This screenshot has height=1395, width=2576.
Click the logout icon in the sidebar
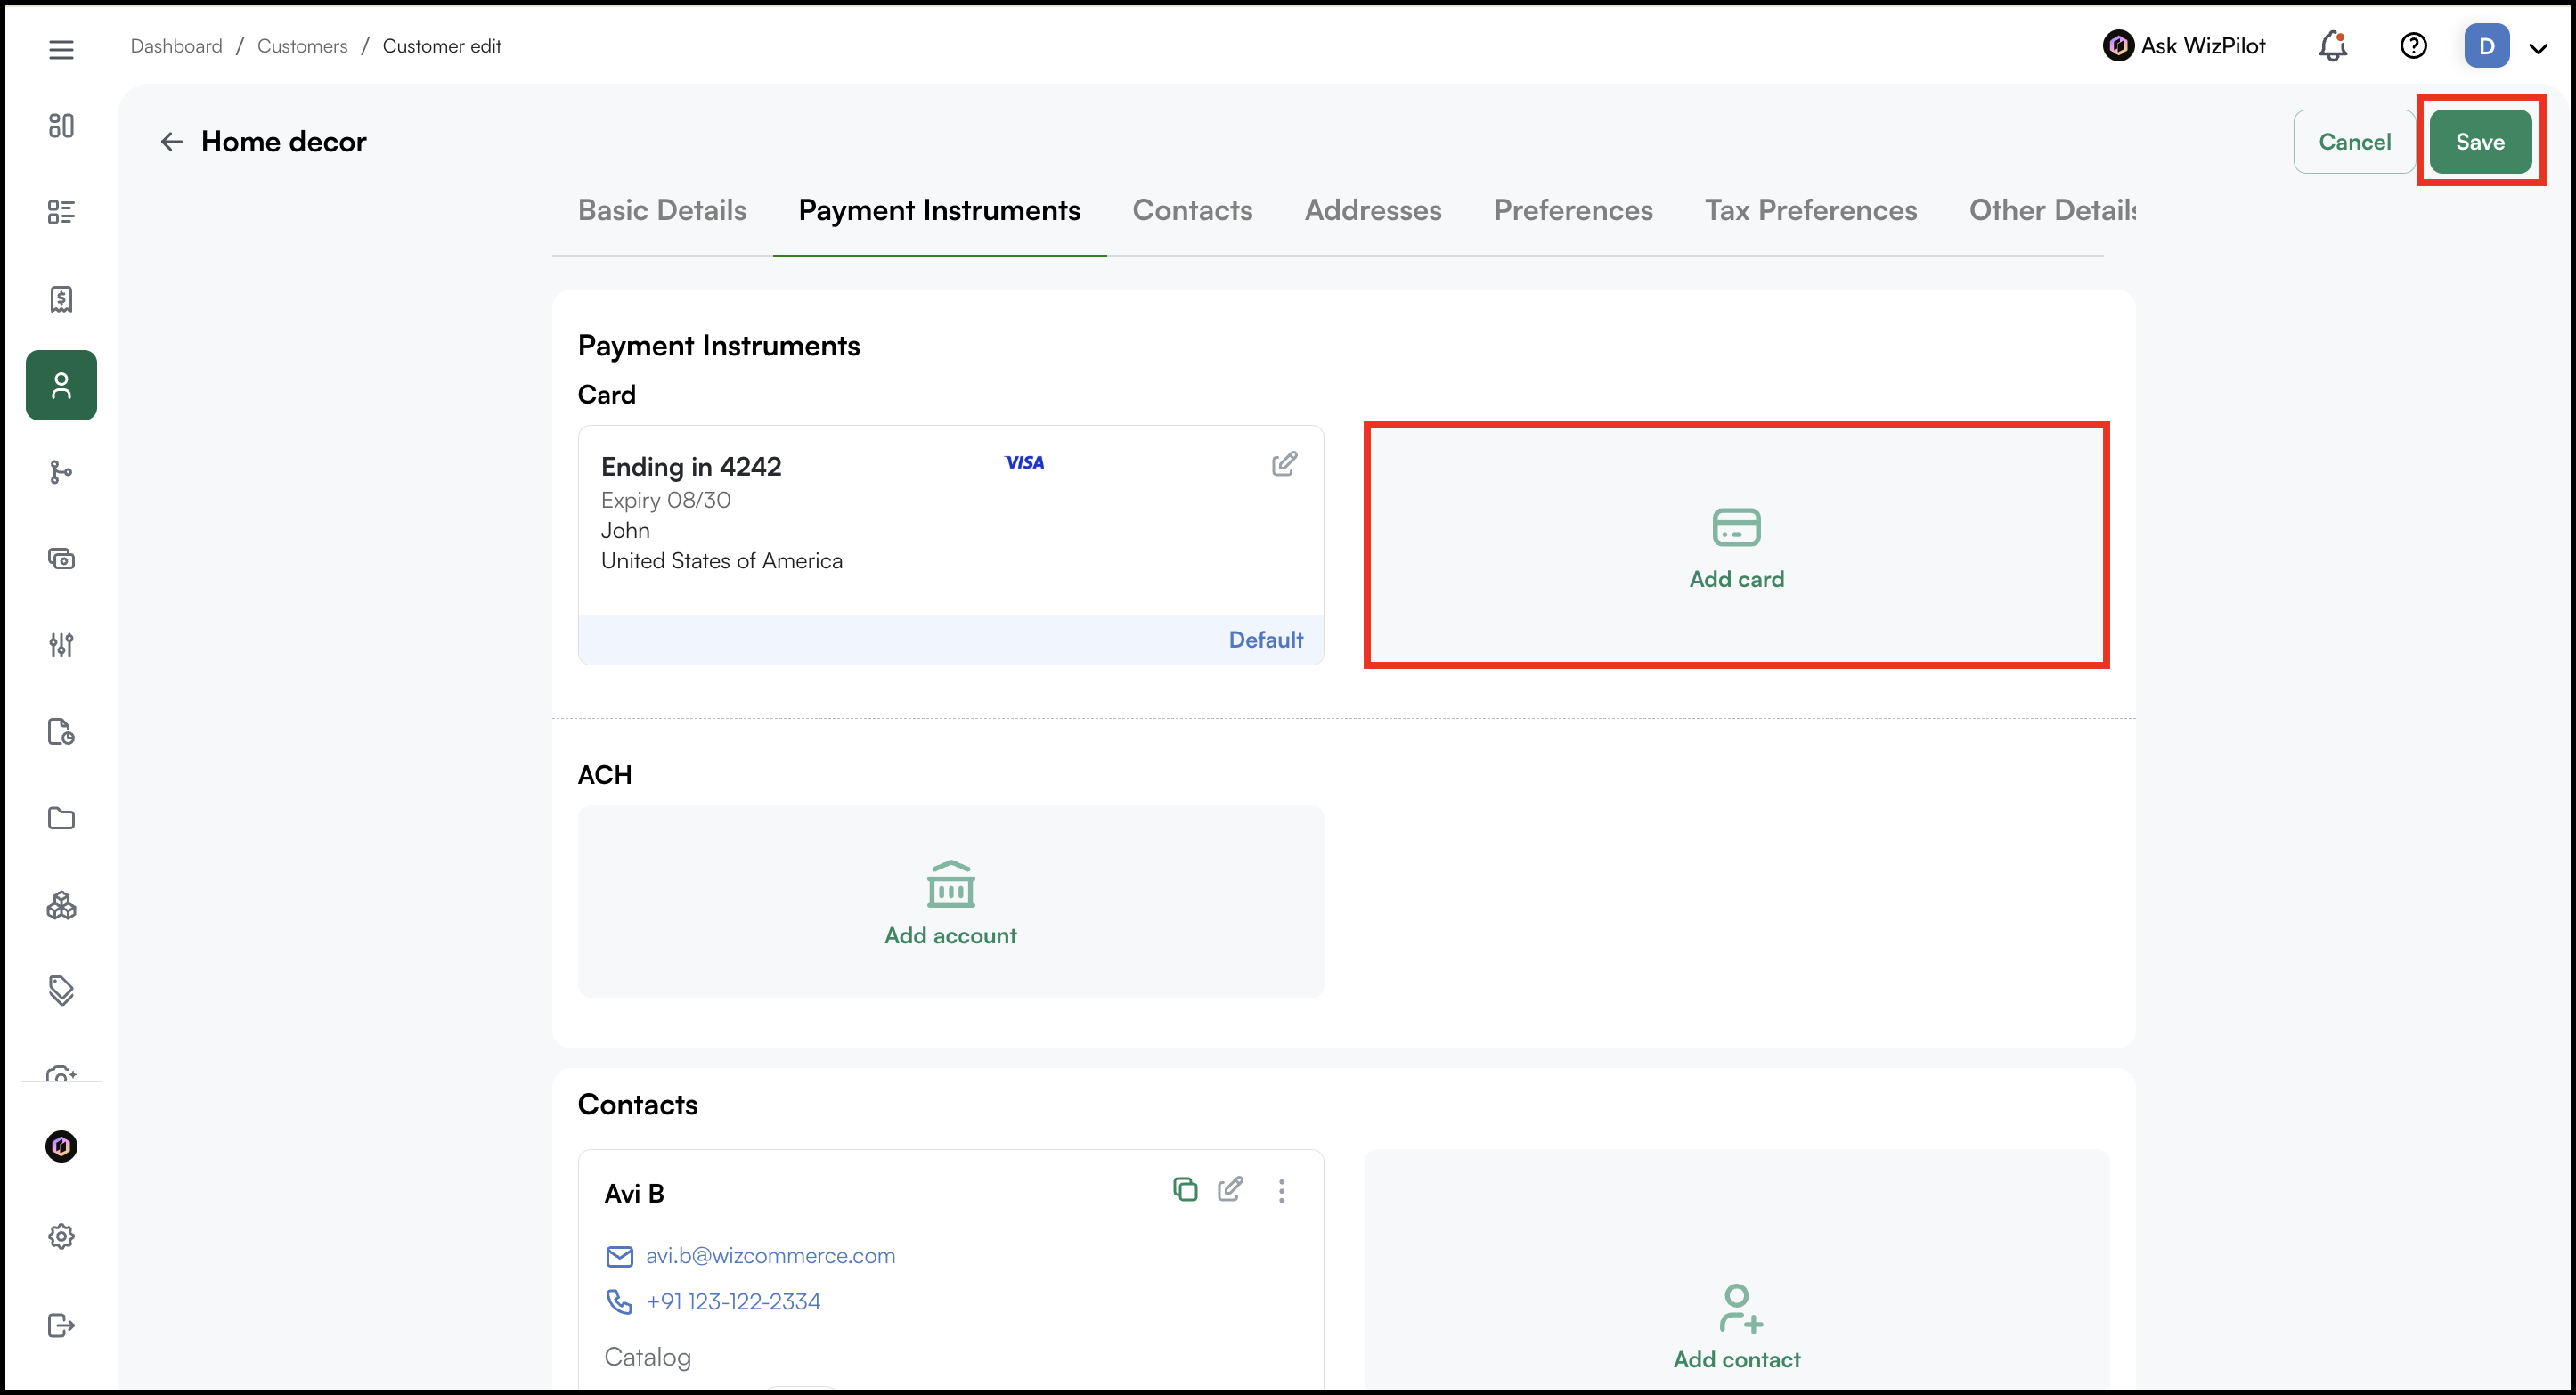click(61, 1325)
